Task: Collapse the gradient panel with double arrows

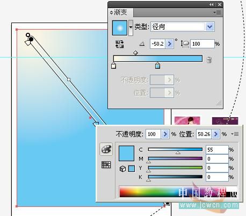Action: (x=212, y=5)
